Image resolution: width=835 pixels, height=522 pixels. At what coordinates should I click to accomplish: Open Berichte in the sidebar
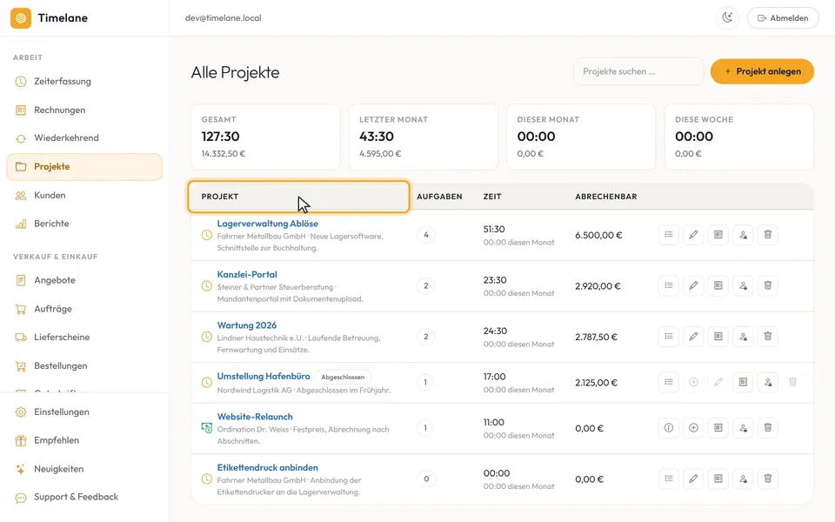84,224
